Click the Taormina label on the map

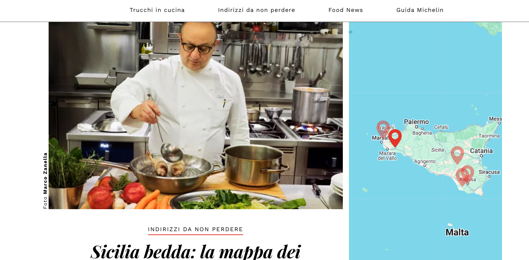[x=489, y=136]
